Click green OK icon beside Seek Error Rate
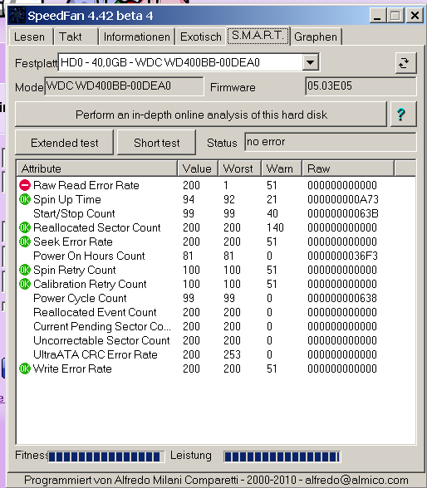Viewport: 427px width, 488px height. pos(25,242)
